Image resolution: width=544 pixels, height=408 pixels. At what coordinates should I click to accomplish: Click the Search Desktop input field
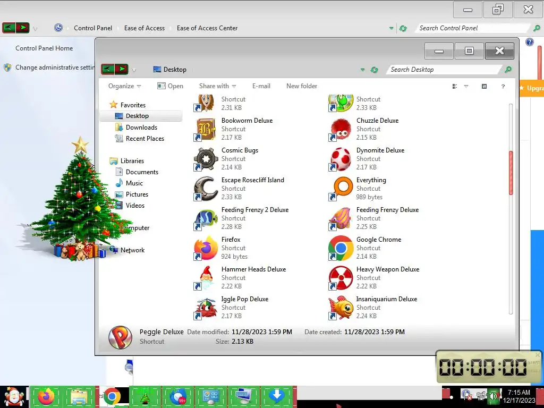(x=444, y=70)
